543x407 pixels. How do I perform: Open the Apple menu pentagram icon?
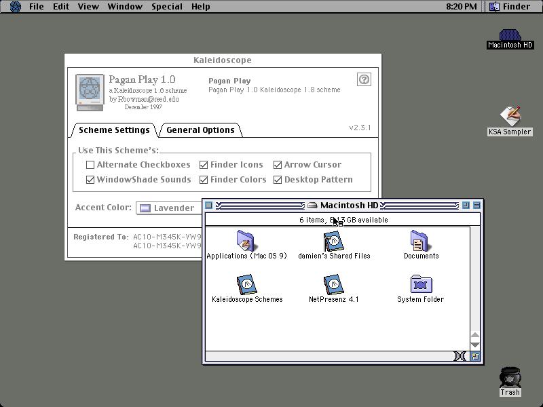coord(15,7)
